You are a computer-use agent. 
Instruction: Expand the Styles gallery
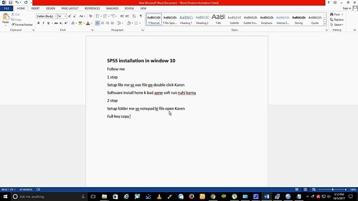click(324, 24)
